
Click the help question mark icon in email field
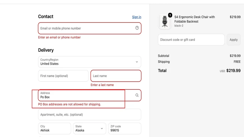[x=137, y=28]
